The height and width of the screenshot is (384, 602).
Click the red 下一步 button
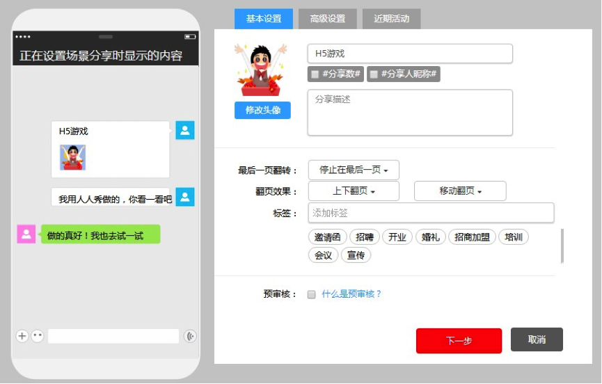(459, 341)
